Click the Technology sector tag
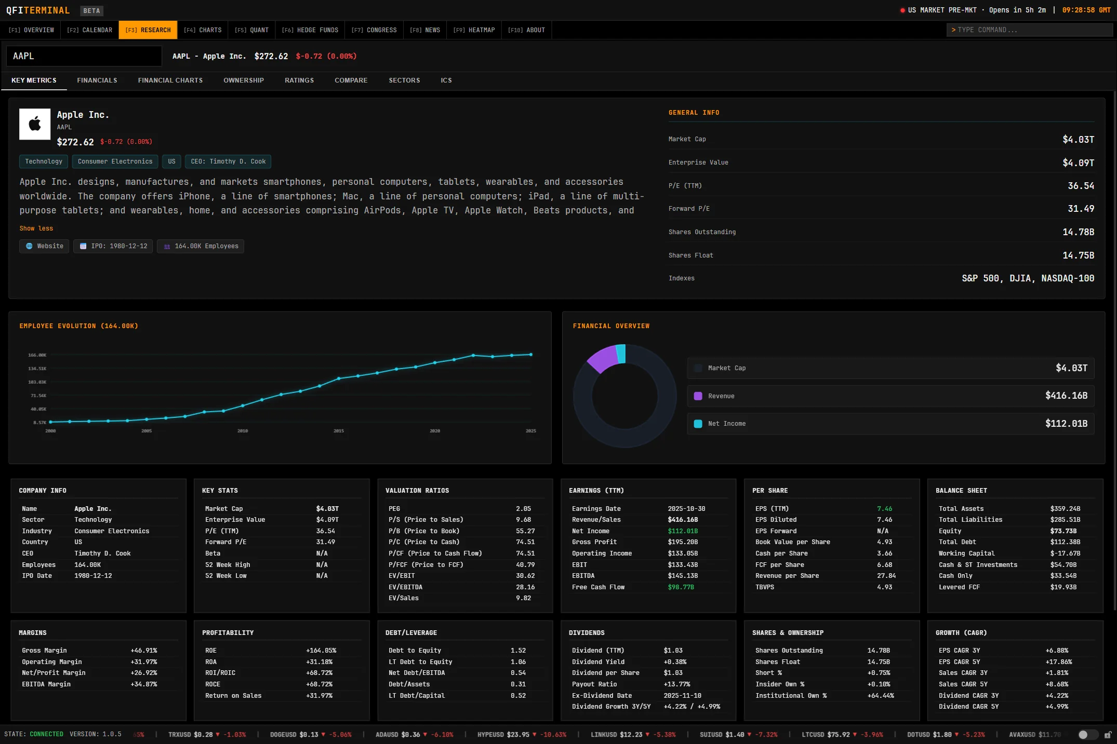Image resolution: width=1117 pixels, height=744 pixels. 44,161
